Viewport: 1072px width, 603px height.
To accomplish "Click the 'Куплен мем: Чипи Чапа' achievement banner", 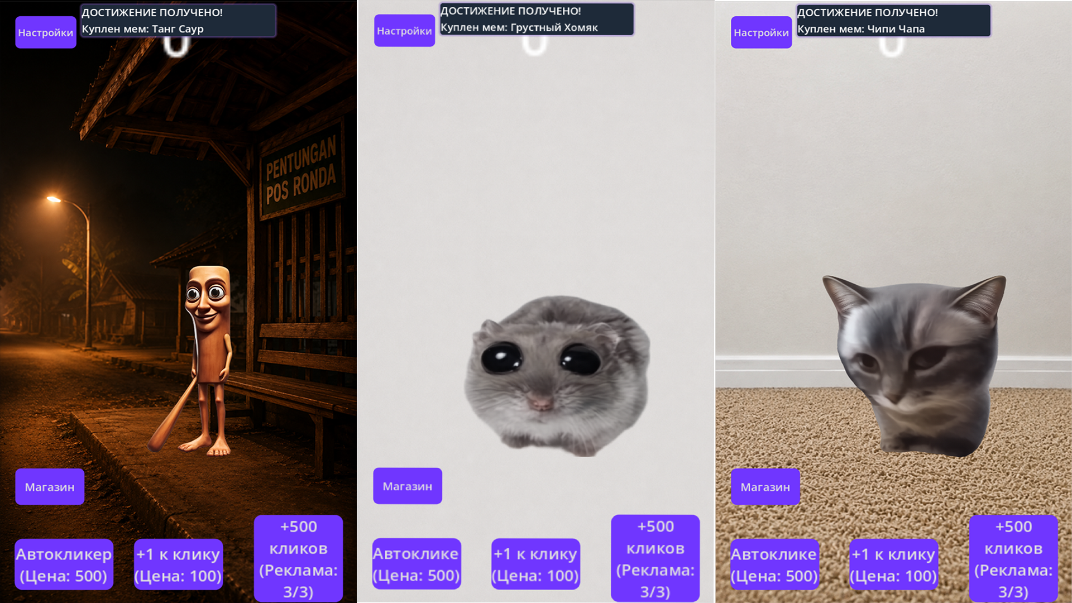I will (x=893, y=21).
